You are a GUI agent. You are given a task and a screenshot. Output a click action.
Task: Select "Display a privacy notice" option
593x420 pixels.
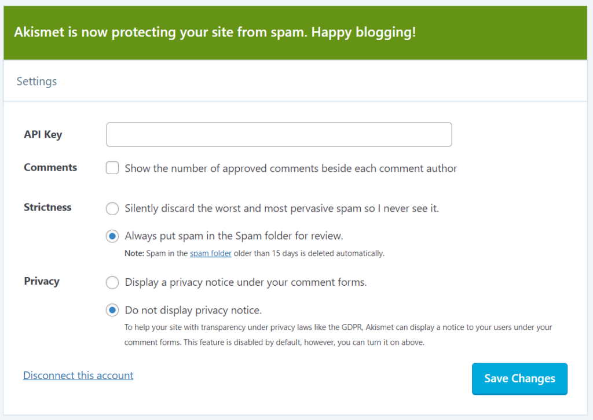[112, 282]
